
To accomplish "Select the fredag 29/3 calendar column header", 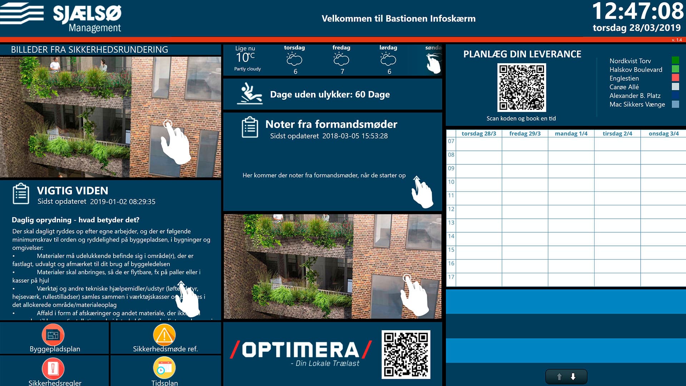I will pyautogui.click(x=525, y=133).
